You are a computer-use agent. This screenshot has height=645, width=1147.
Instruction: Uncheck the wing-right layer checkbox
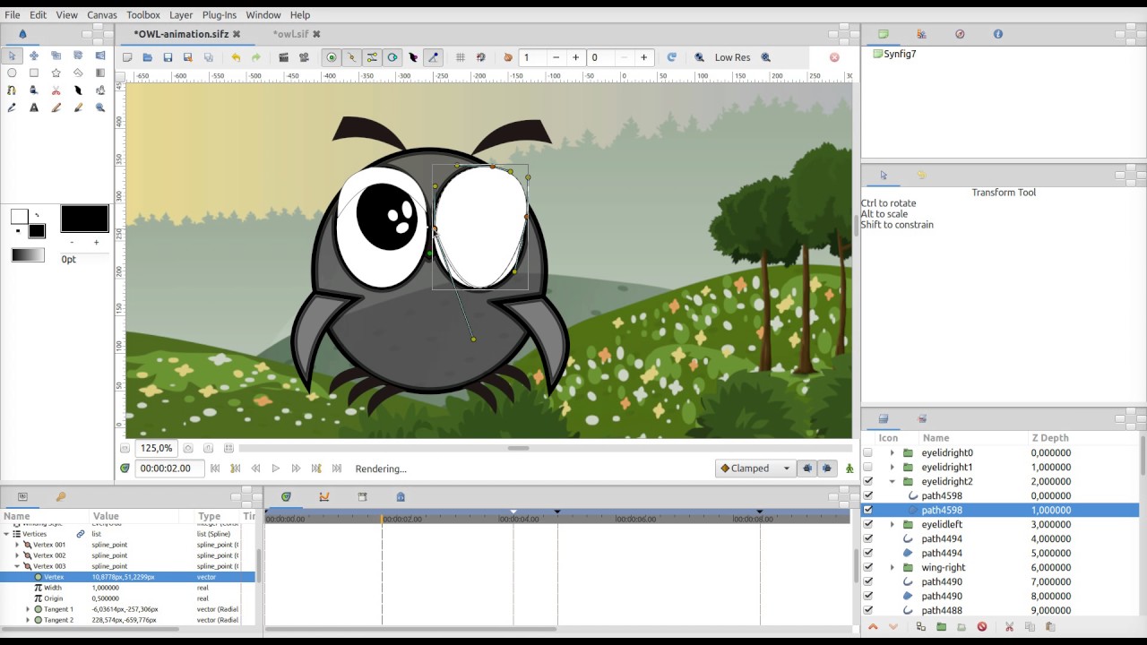tap(867, 567)
